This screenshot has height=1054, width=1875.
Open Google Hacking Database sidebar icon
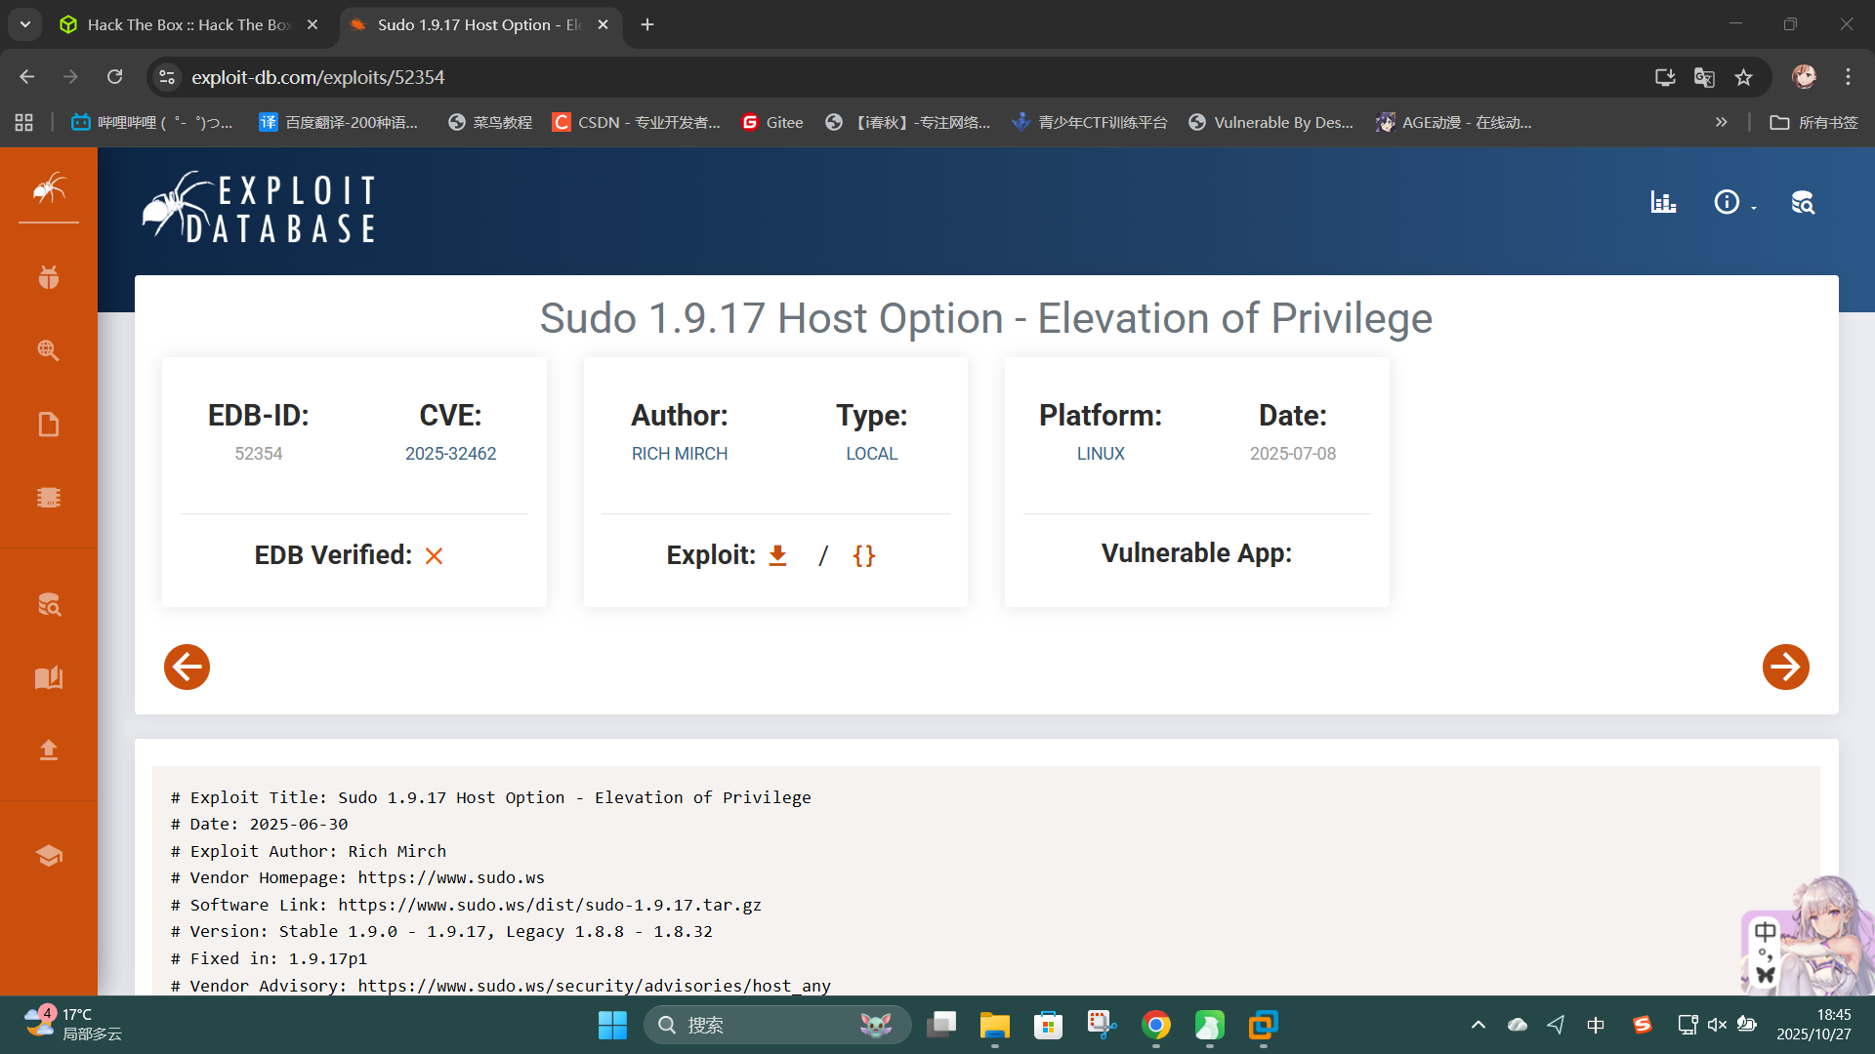[49, 350]
